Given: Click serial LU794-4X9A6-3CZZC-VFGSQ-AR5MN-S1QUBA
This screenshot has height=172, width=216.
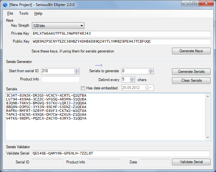Looking at the screenshot, I should (46, 99).
